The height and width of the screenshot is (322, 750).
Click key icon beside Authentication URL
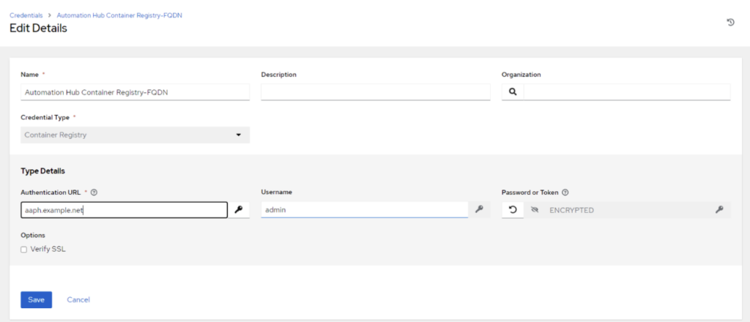tap(239, 210)
